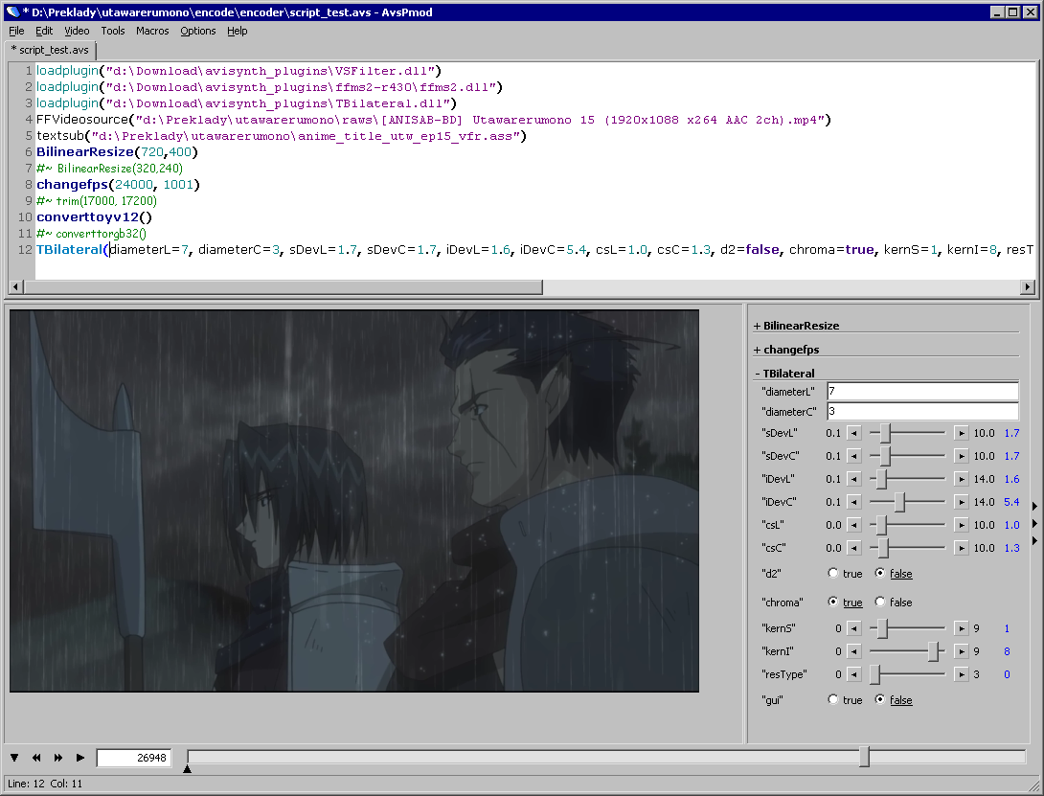Screen dimensions: 1044x796
Task: Step back one frame with rewind button
Action: (x=36, y=758)
